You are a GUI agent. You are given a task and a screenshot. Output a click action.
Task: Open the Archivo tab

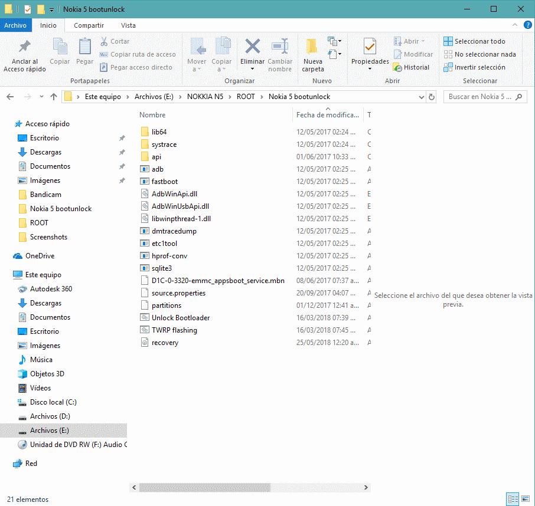point(15,25)
